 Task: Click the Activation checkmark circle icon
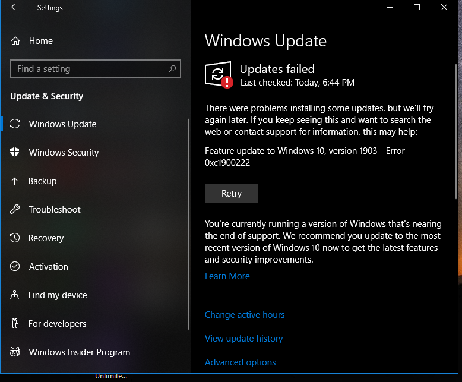(x=15, y=267)
